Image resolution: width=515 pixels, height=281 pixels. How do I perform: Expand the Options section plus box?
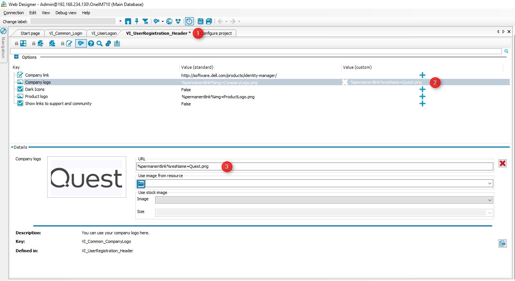pyautogui.click(x=16, y=57)
